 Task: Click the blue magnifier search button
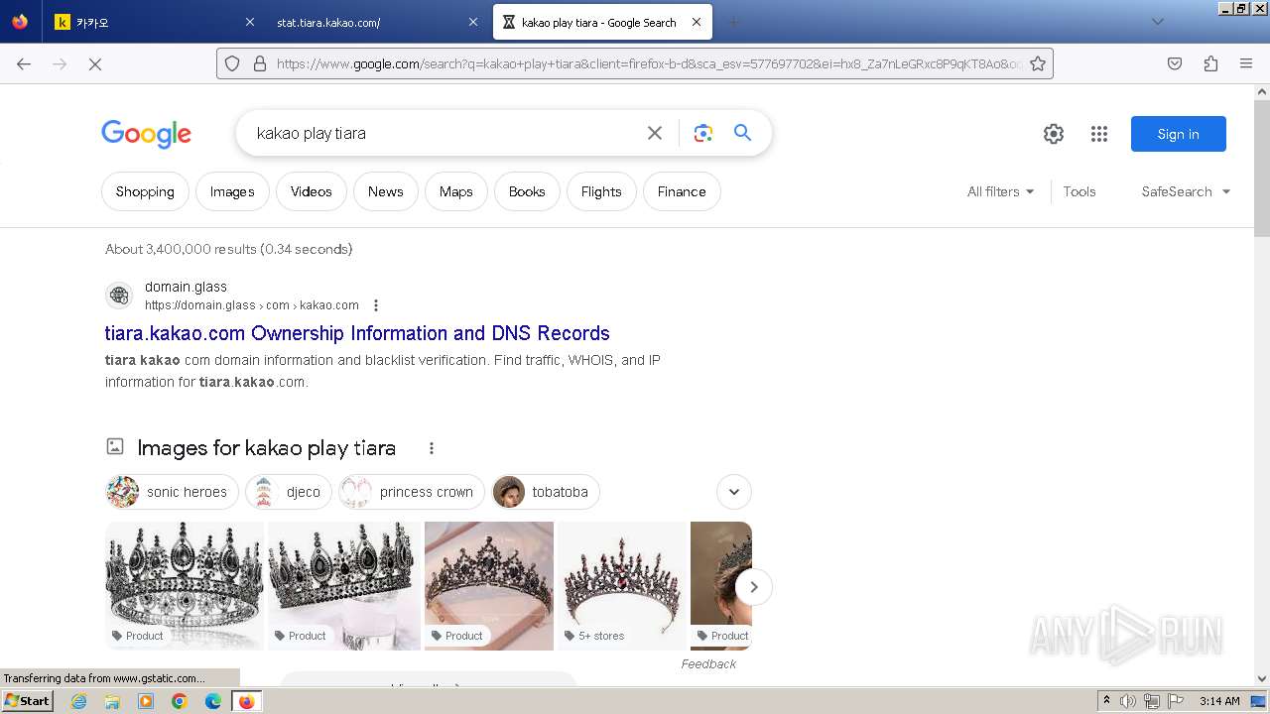tap(742, 133)
